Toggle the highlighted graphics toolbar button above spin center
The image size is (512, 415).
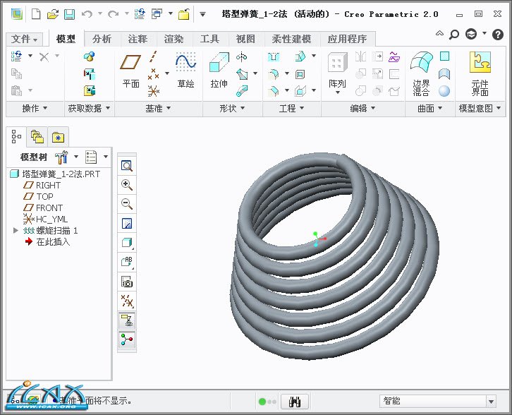coord(127,320)
